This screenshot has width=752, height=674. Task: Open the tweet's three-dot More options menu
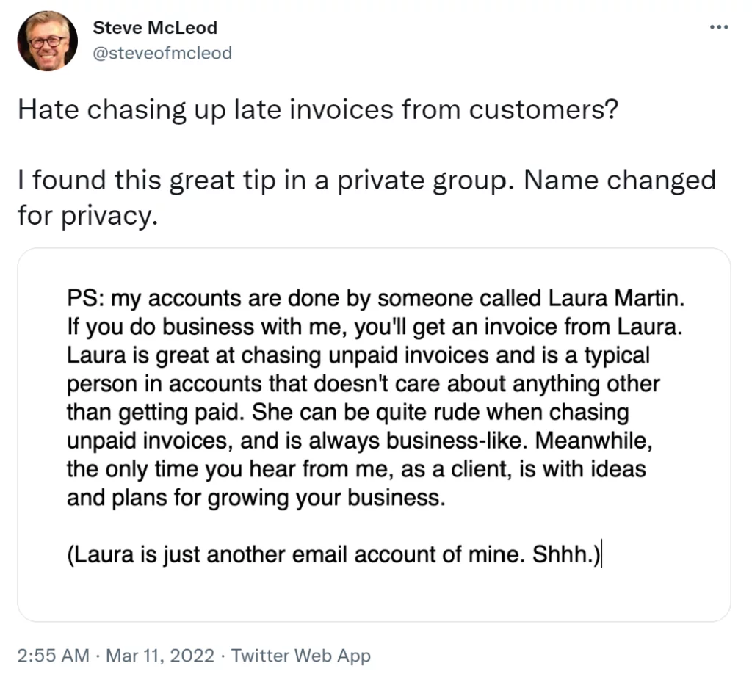719,27
